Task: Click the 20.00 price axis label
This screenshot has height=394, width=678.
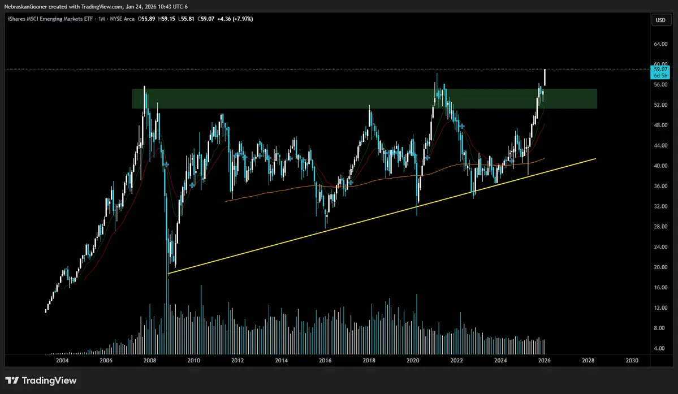Action: pos(660,267)
